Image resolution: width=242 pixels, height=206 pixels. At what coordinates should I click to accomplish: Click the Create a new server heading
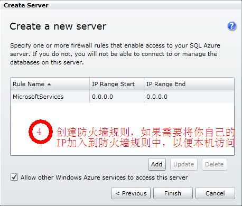coord(58,26)
